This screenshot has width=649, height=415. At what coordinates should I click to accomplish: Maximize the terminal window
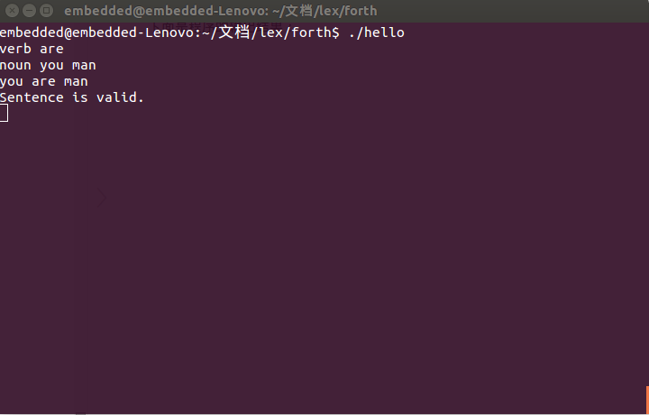[45, 11]
